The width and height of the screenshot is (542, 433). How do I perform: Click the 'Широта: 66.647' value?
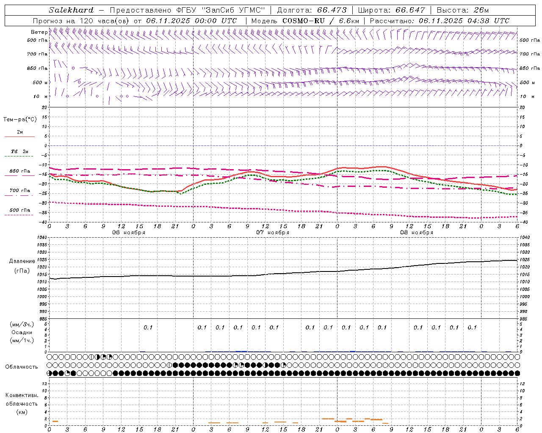pyautogui.click(x=391, y=10)
